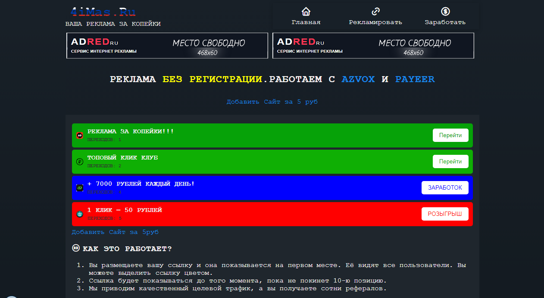
Task: Click the icon beside КАК ЭТО РАБОТАЕТ heading
Action: (x=76, y=248)
